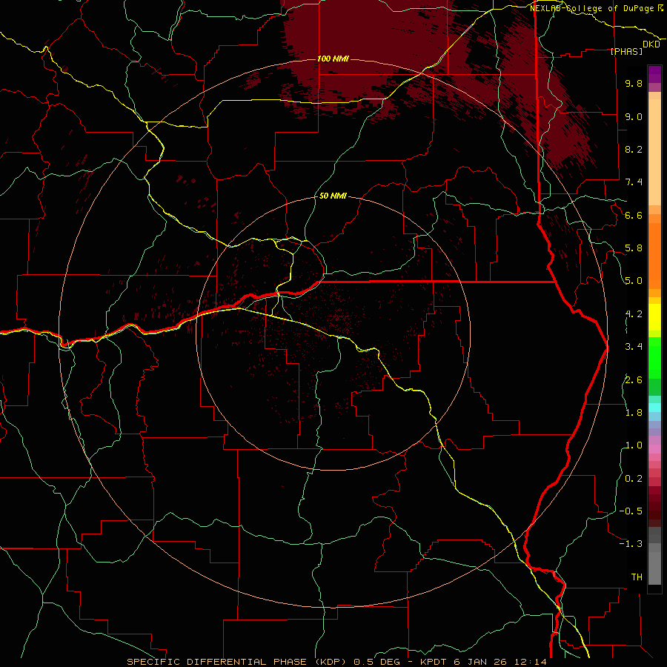Click the 3.4 scale value
The height and width of the screenshot is (667, 667).
pos(634,347)
